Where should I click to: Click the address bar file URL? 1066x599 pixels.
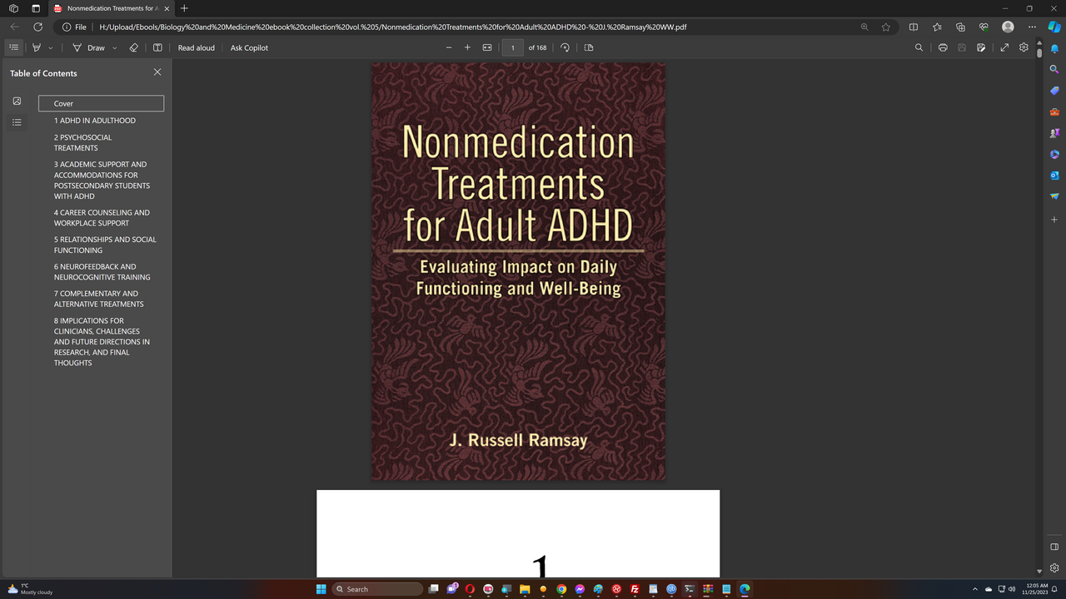[x=393, y=27]
